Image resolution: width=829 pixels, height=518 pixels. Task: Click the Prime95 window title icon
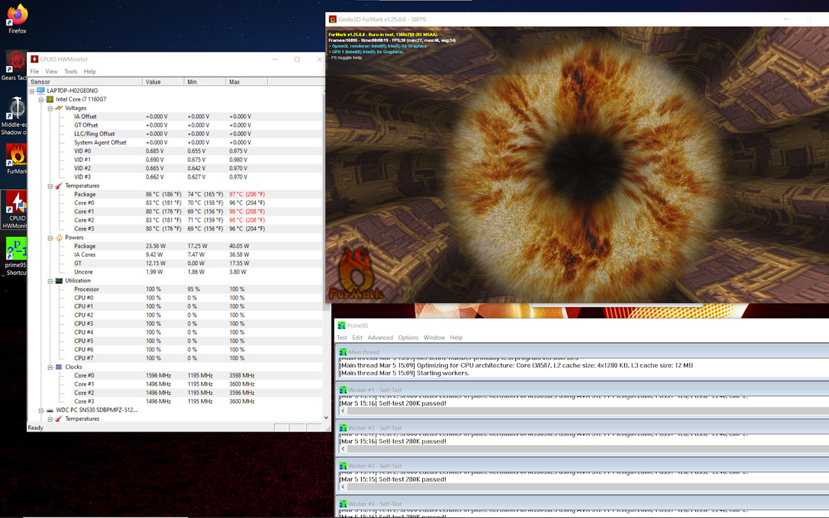click(342, 325)
